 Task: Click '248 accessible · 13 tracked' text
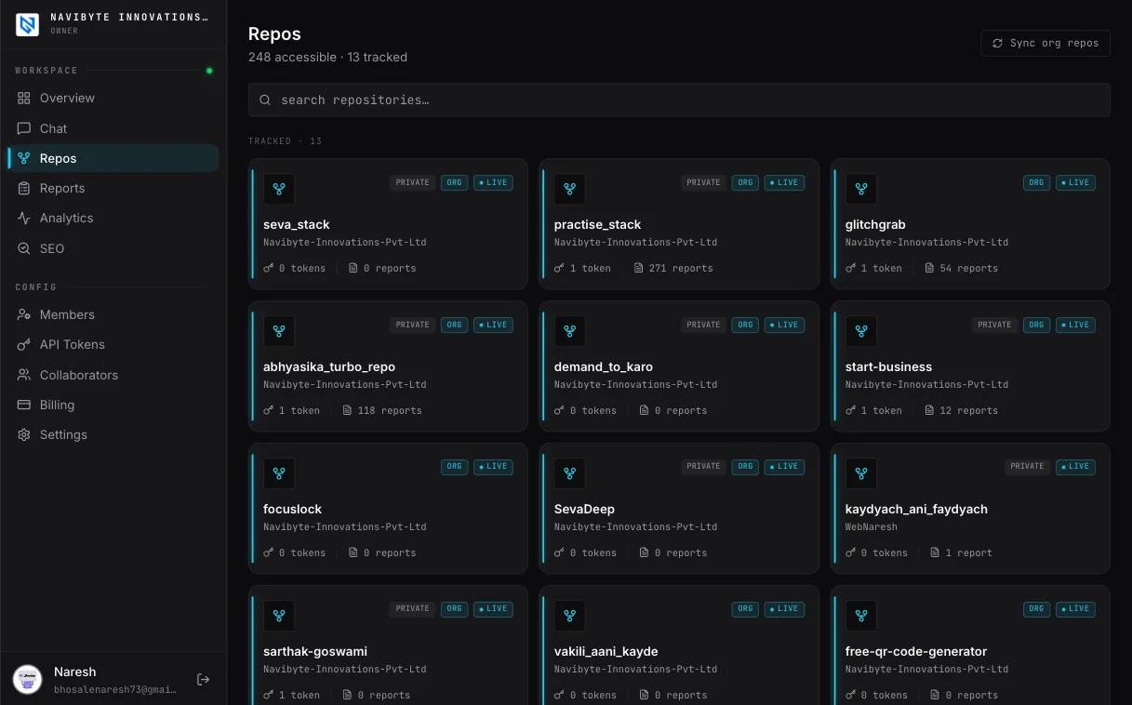(x=327, y=57)
